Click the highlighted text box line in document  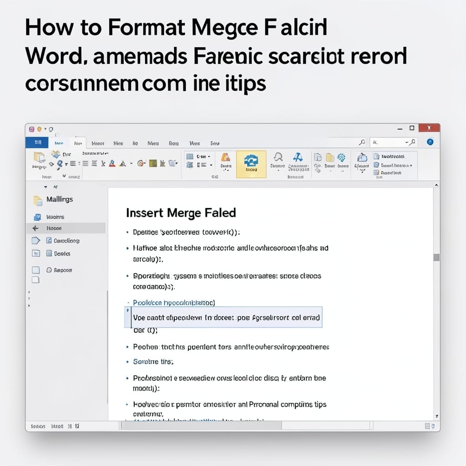pos(223,317)
